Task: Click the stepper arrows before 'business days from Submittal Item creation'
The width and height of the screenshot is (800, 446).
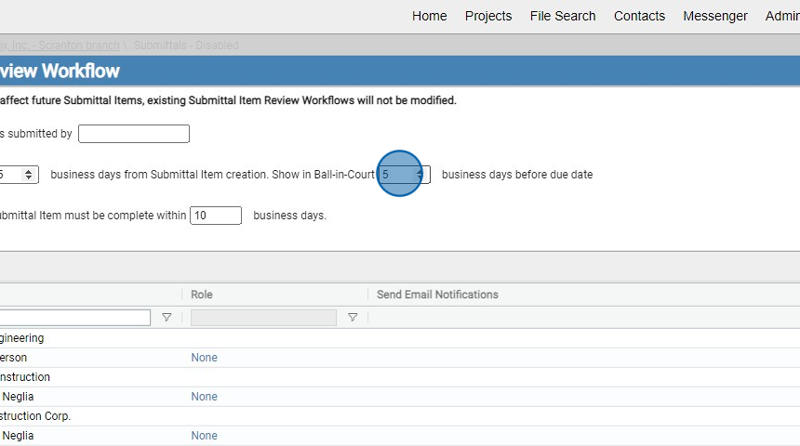Action: click(29, 175)
